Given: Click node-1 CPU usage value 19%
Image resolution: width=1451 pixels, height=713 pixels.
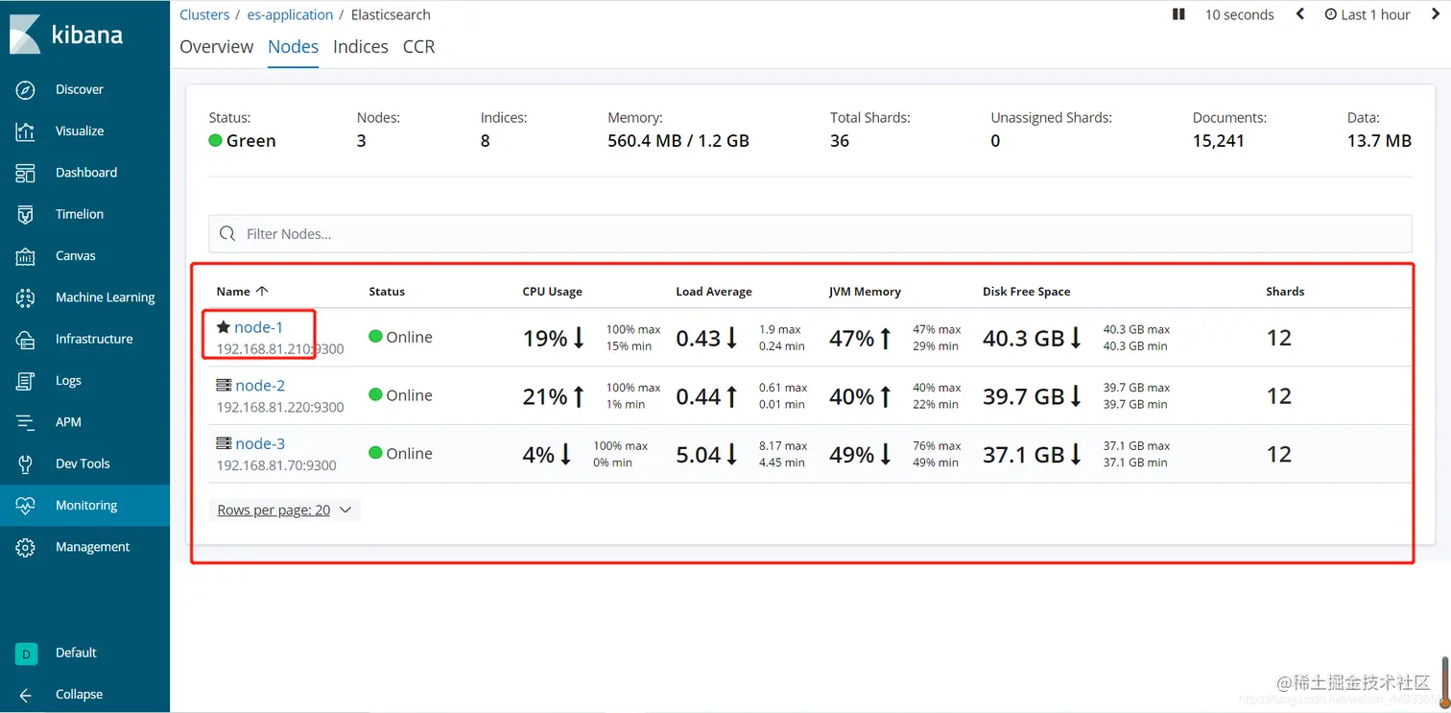Looking at the screenshot, I should (x=545, y=338).
